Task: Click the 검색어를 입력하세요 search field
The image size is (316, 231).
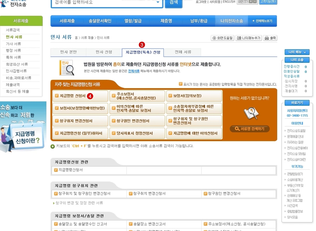Action: click(104, 3)
